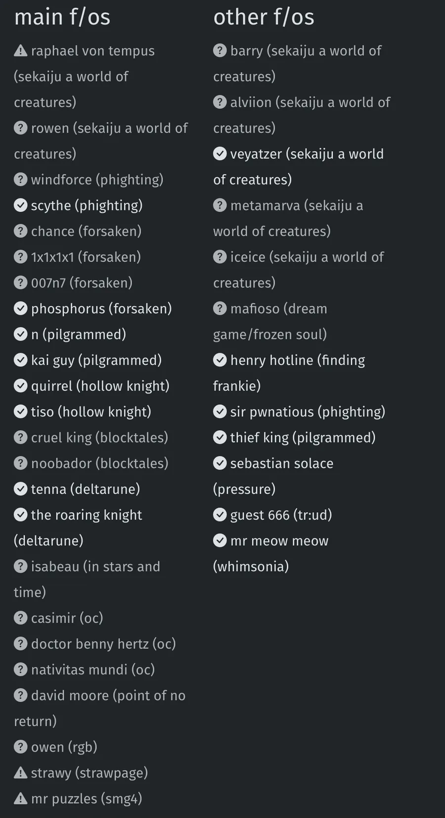The width and height of the screenshot is (445, 818).
Task: Click the question mark beside mafioso
Action: coord(220,308)
